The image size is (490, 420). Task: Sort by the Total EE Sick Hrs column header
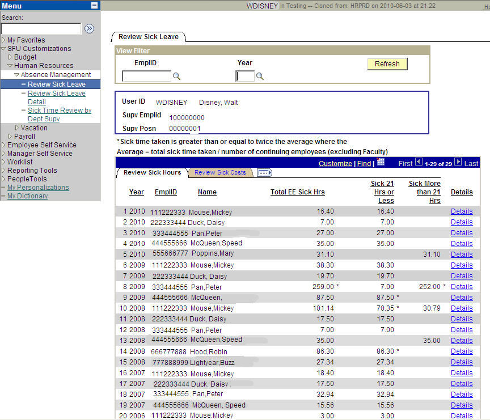[297, 192]
